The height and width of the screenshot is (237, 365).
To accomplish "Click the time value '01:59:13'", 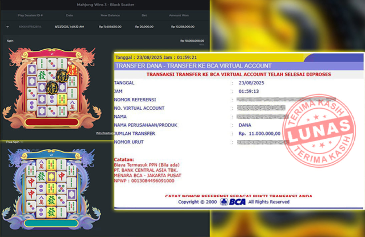I will 249,91.
